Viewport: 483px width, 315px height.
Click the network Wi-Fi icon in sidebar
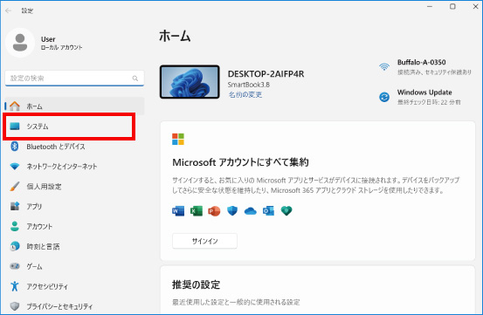pos(15,167)
